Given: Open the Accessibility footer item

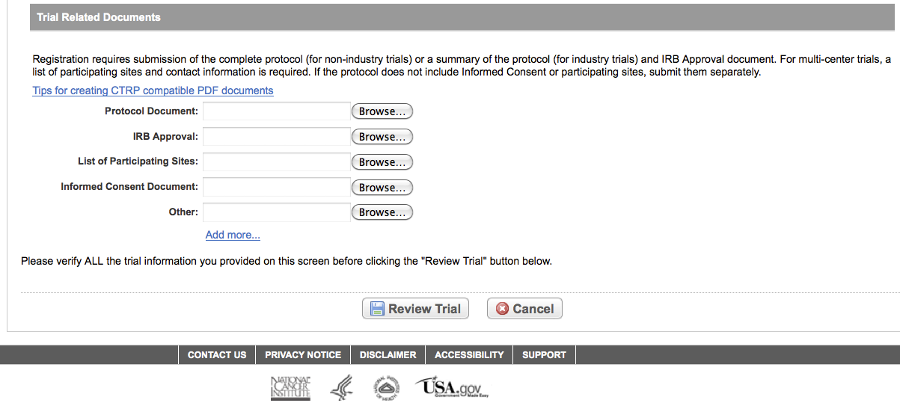Looking at the screenshot, I should (x=469, y=355).
